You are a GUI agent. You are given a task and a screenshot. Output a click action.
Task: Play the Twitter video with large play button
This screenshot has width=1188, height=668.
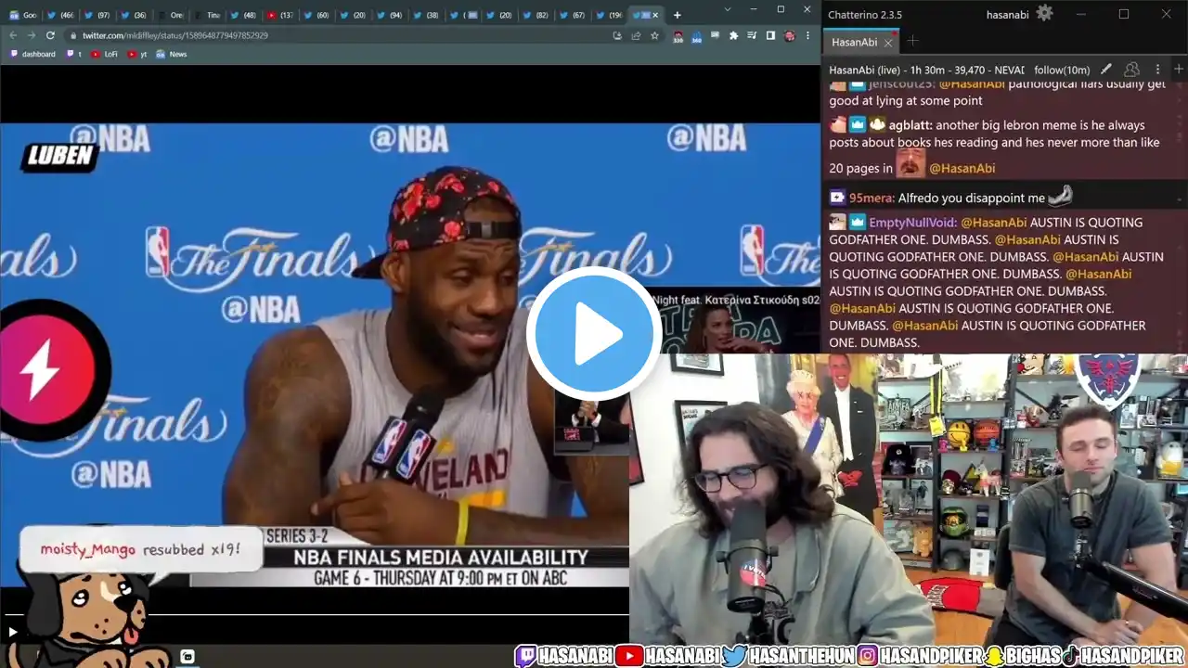click(x=594, y=334)
